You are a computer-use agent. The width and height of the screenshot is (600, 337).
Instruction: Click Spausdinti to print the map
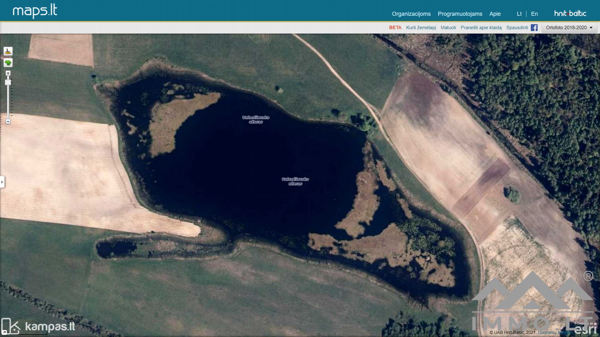(x=517, y=28)
